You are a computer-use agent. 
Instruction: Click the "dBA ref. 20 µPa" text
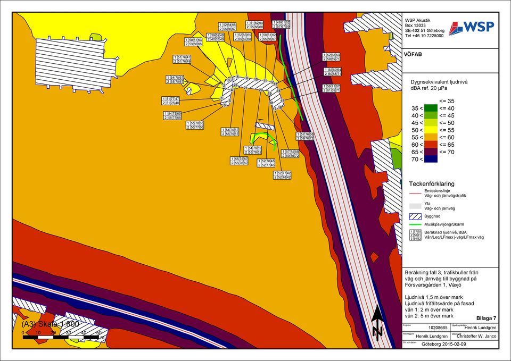point(428,88)
